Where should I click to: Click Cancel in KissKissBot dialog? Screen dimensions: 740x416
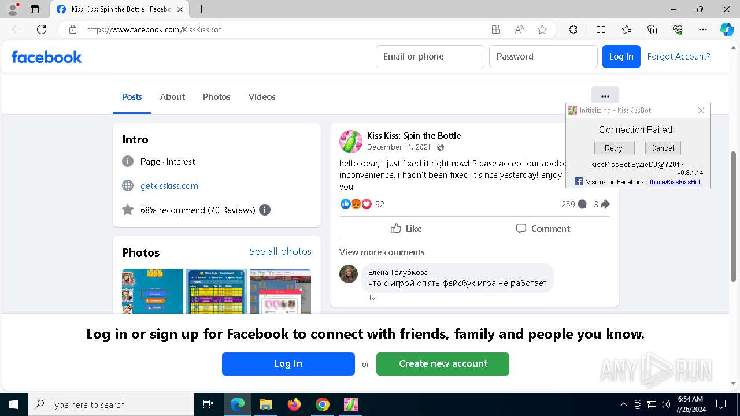663,148
